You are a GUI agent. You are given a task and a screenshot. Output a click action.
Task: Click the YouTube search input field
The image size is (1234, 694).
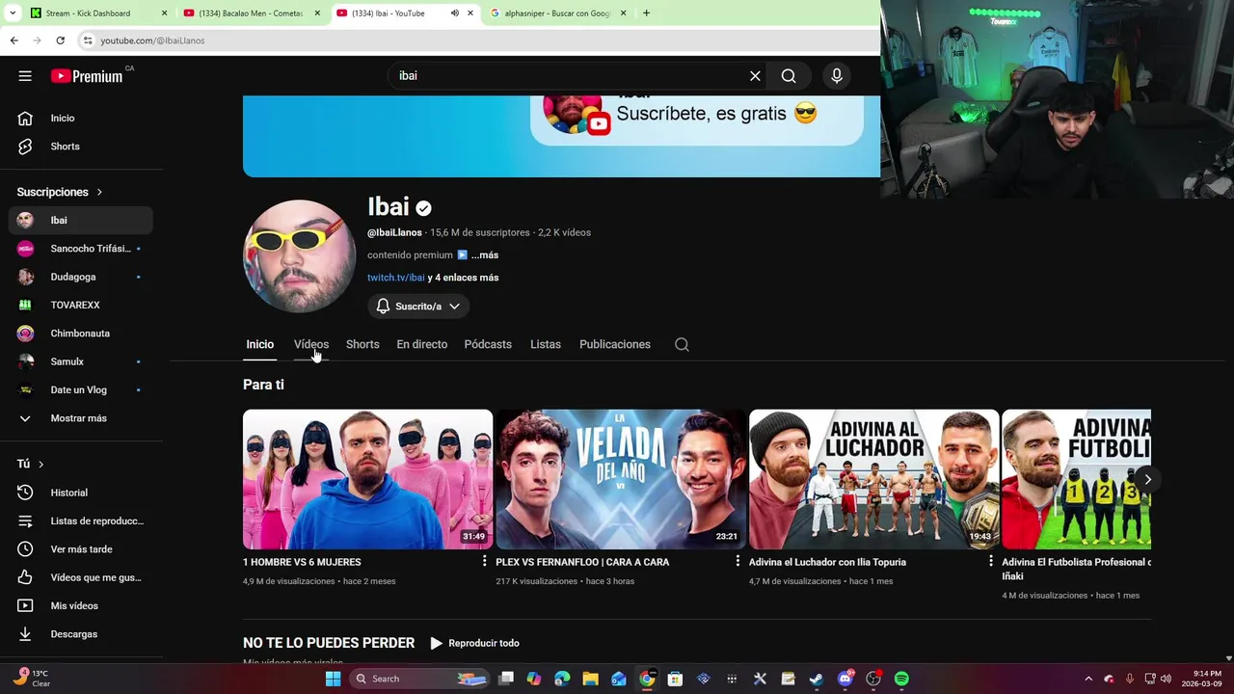569,76
